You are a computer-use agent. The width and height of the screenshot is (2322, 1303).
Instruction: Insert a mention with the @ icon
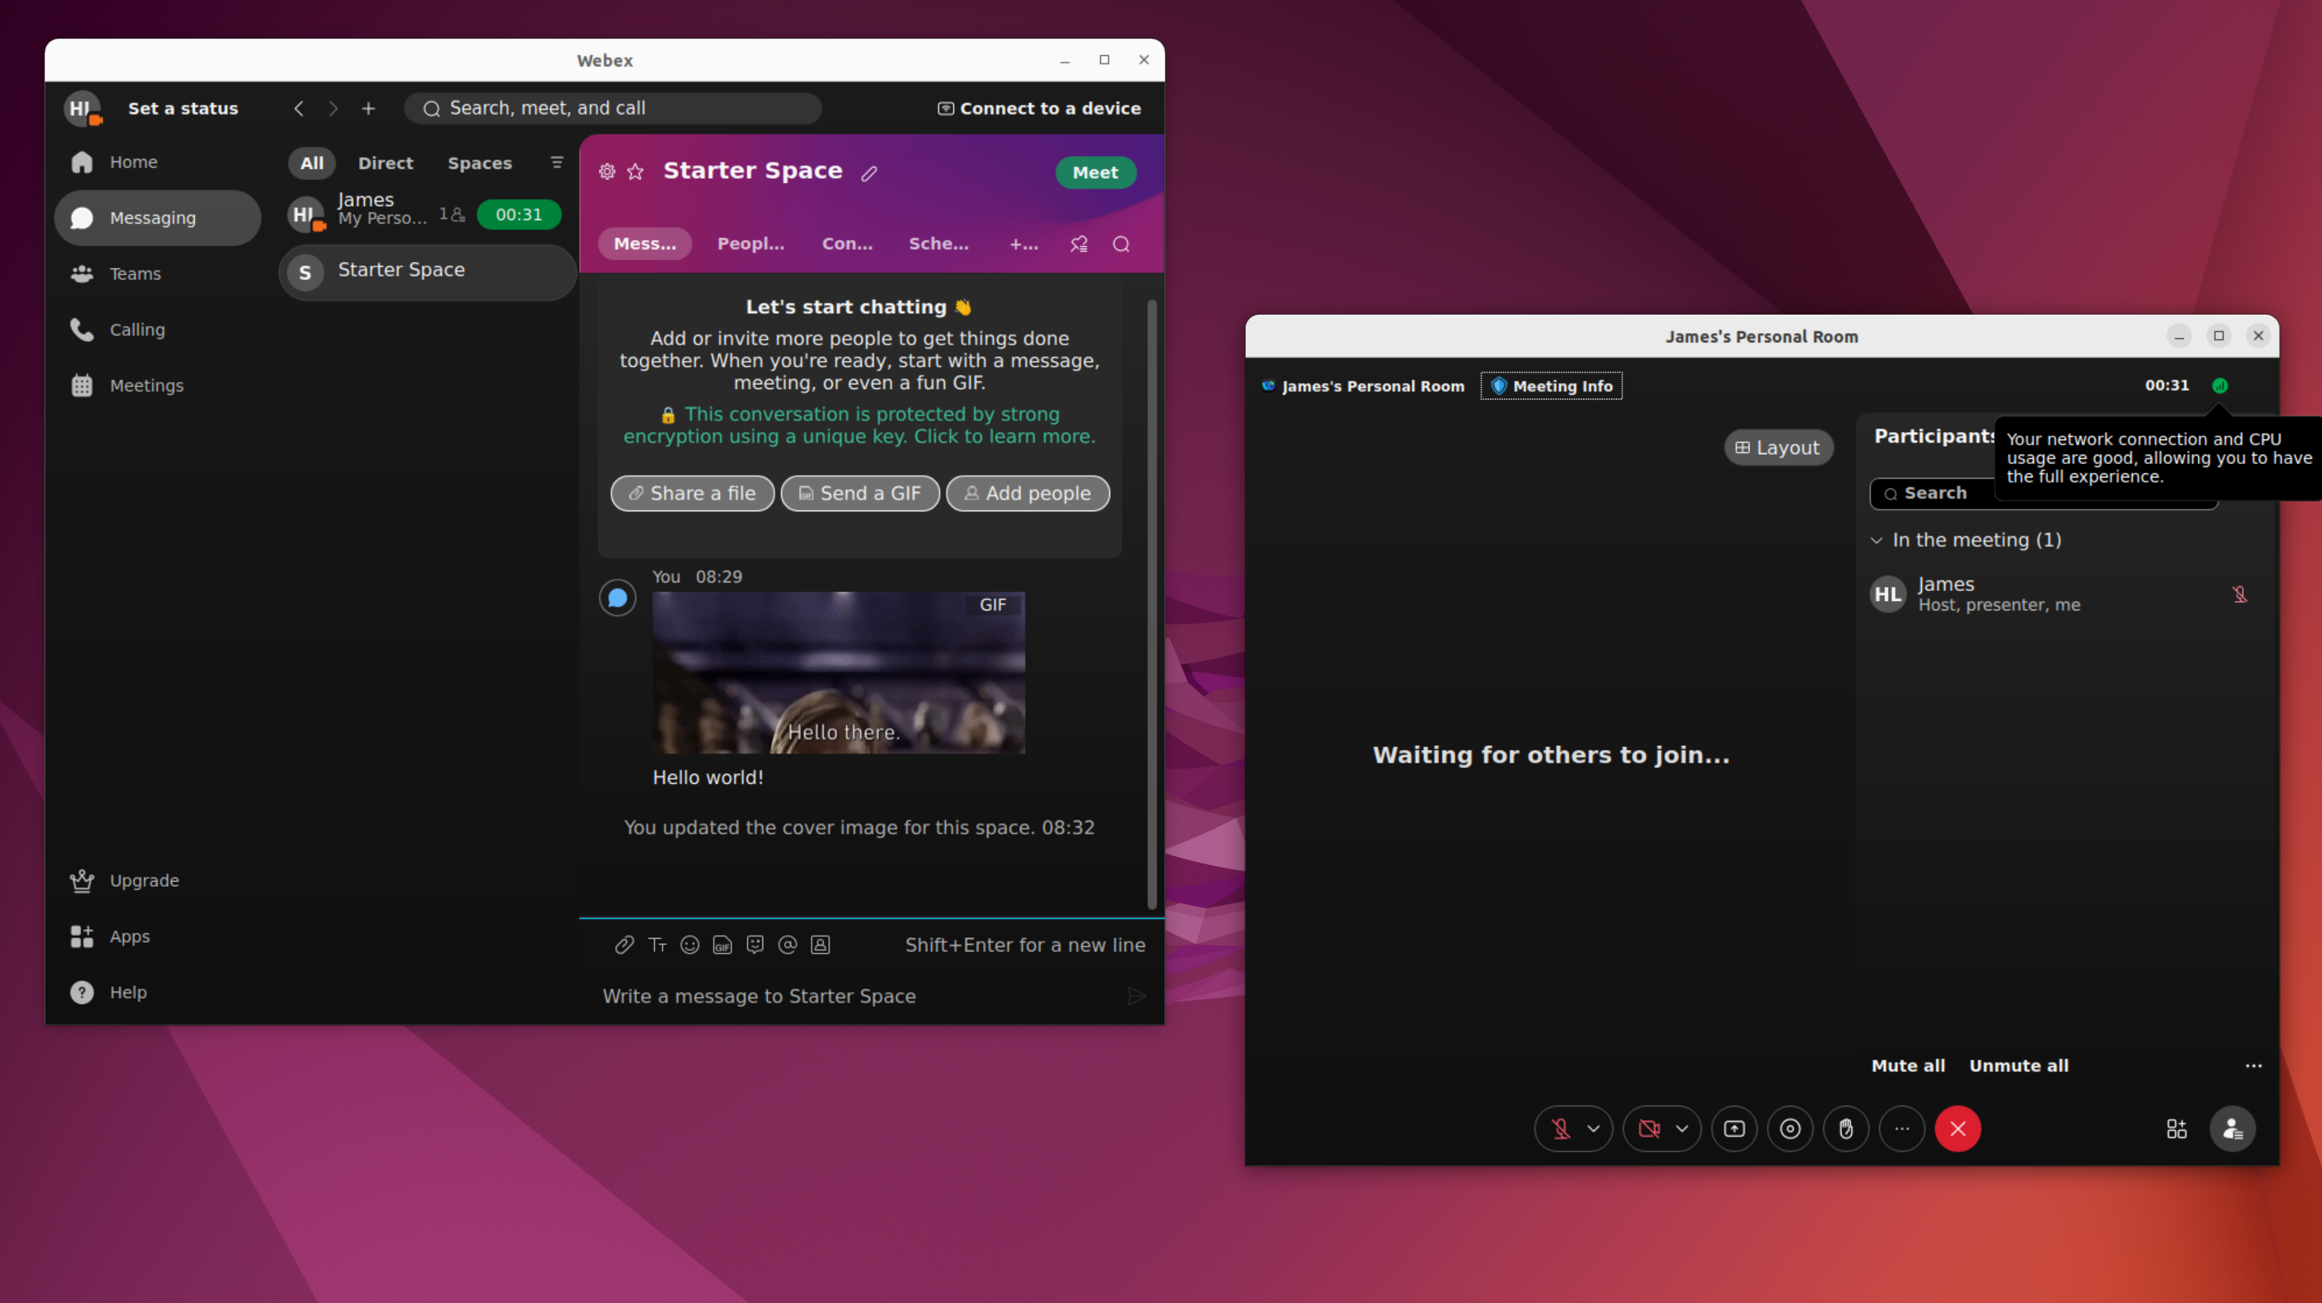(x=788, y=944)
